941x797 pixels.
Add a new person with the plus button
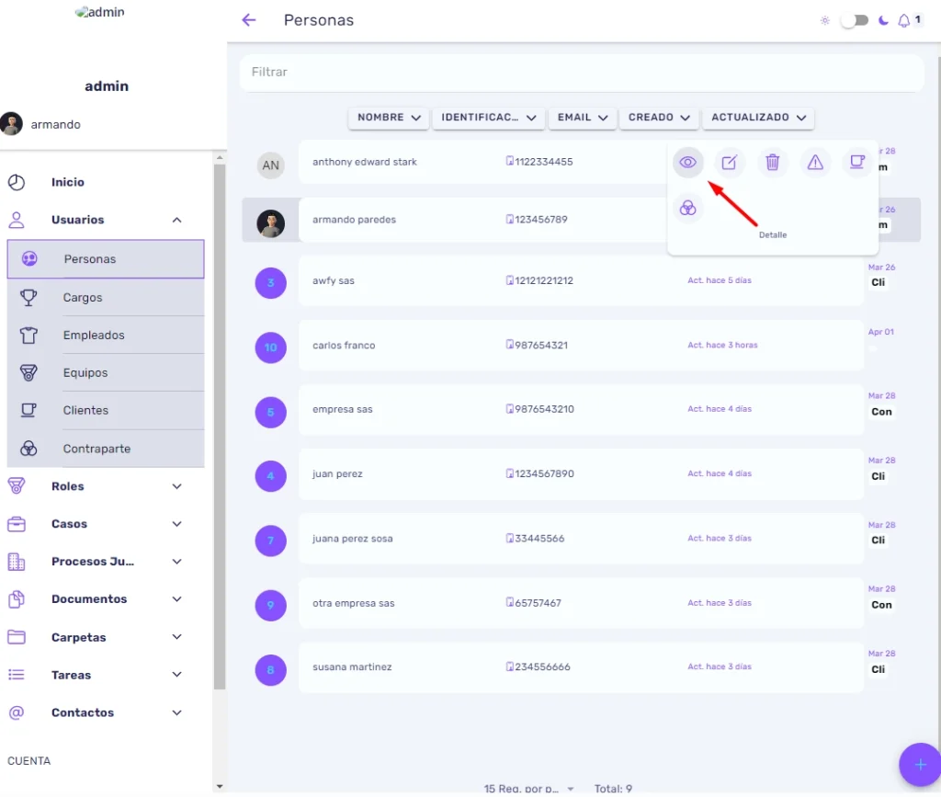pos(920,765)
